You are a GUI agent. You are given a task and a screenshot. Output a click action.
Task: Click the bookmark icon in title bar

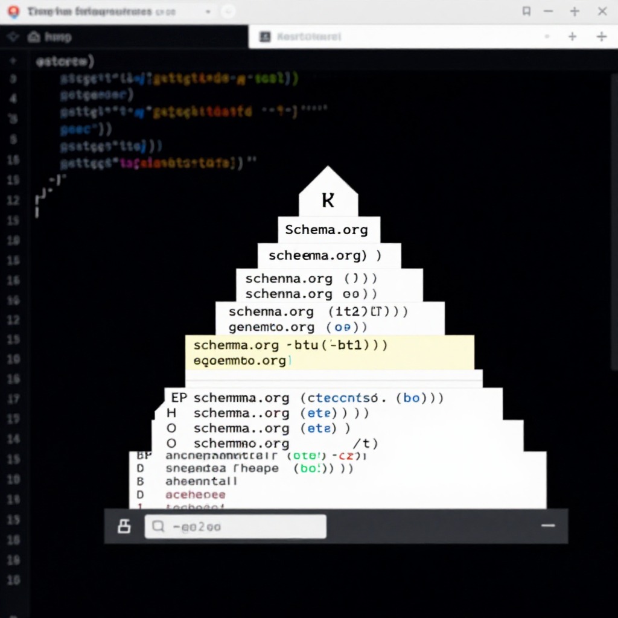click(526, 11)
